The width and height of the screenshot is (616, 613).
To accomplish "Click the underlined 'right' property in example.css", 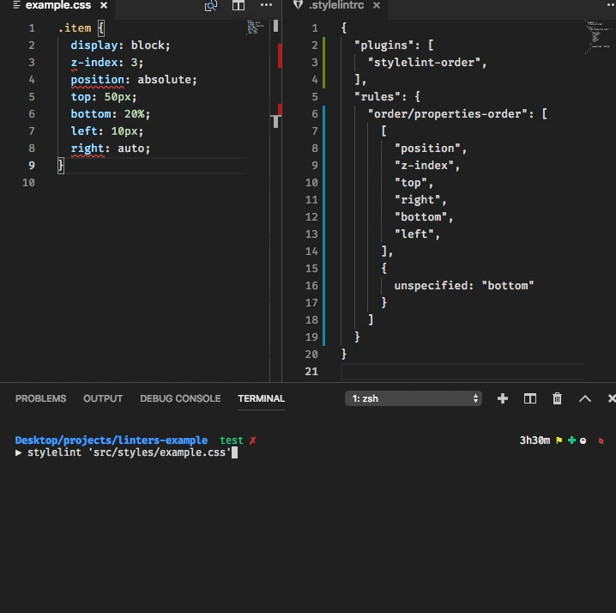I will (88, 149).
